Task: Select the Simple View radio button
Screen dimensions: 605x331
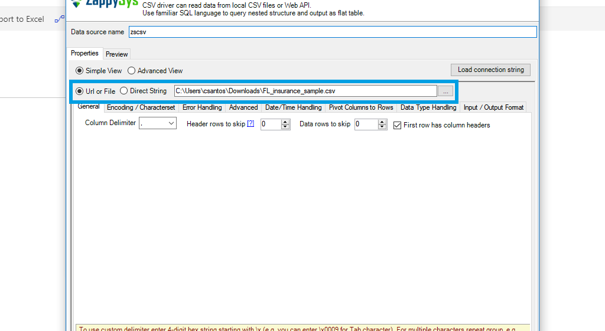Action: coord(80,71)
